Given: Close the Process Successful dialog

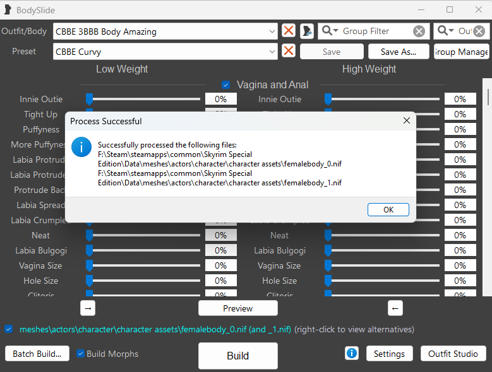Looking at the screenshot, I should (x=406, y=120).
